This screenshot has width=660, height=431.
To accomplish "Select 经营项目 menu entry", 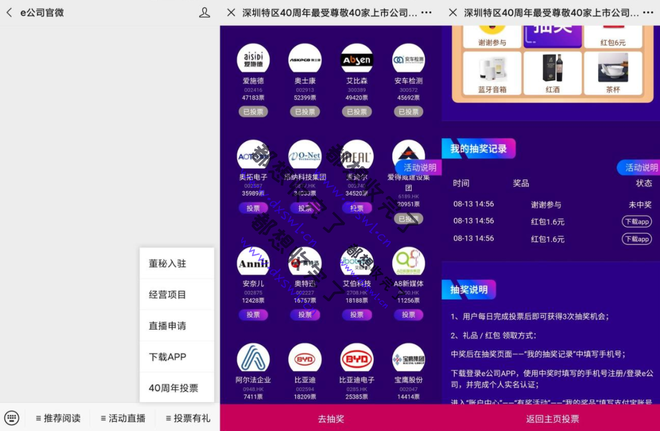I will [x=177, y=294].
